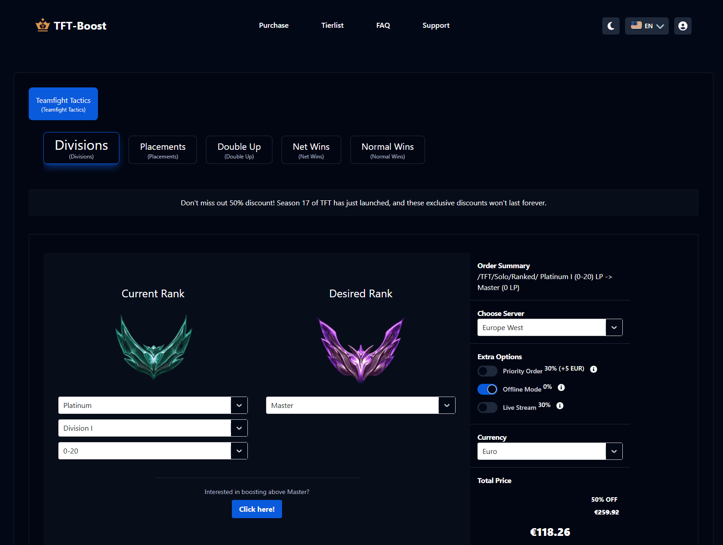This screenshot has width=723, height=545.
Task: Click the 'Currency' label
Action: pos(492,437)
